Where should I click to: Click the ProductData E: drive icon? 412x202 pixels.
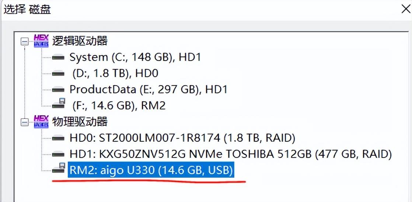click(58, 89)
